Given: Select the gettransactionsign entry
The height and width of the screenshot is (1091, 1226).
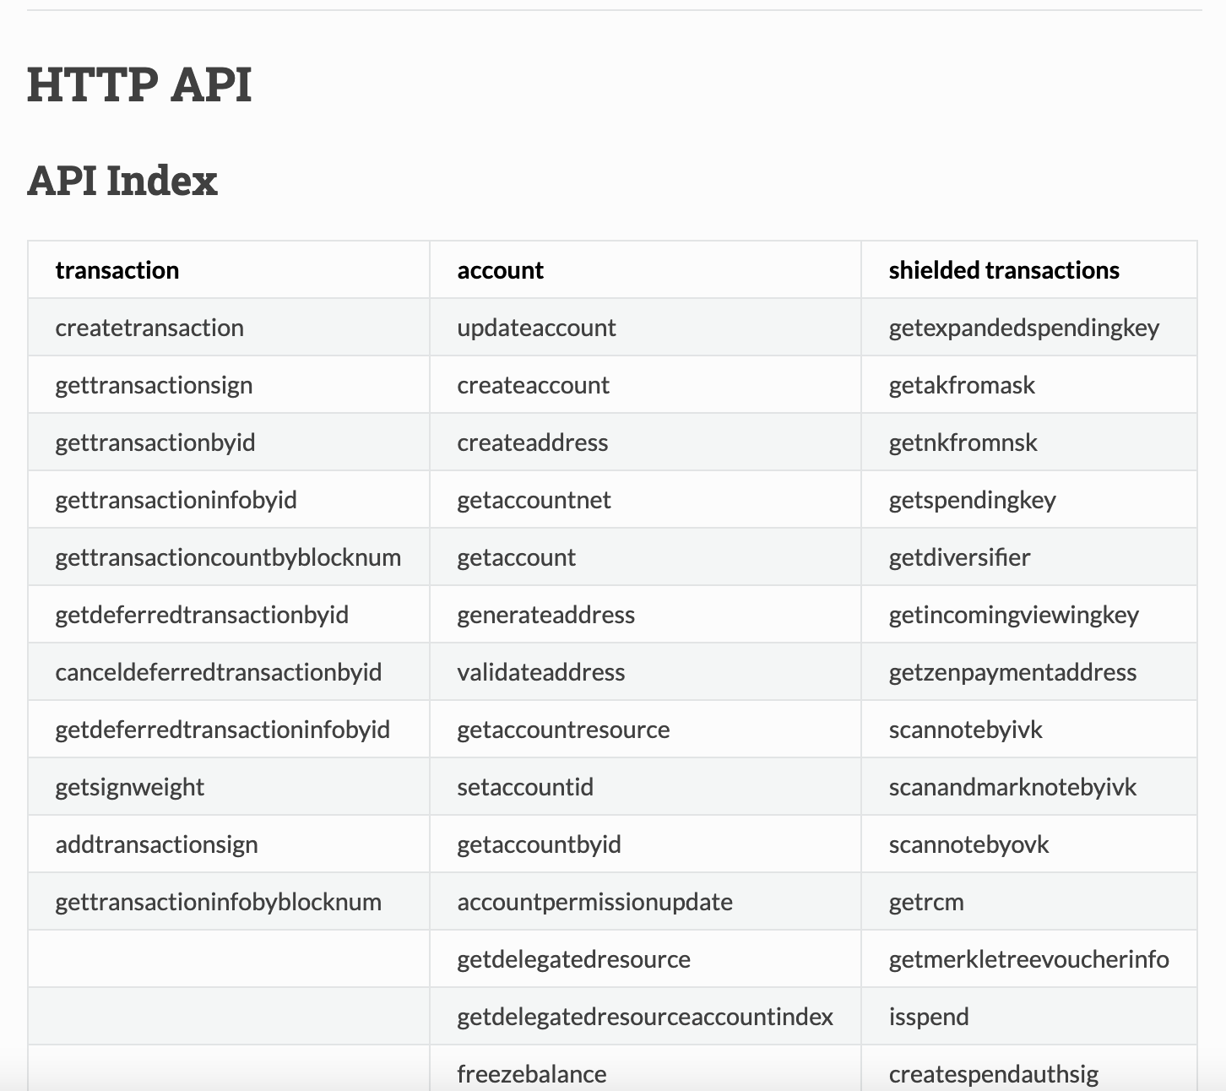Looking at the screenshot, I should point(154,385).
